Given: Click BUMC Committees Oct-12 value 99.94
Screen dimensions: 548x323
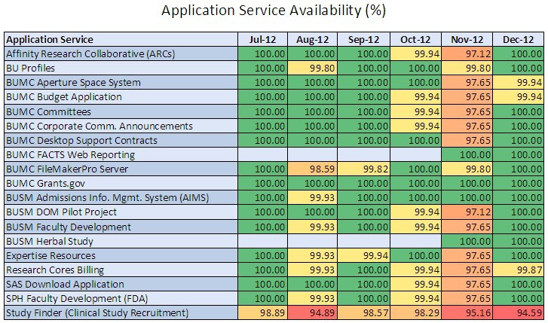Looking at the screenshot, I should (x=415, y=111).
